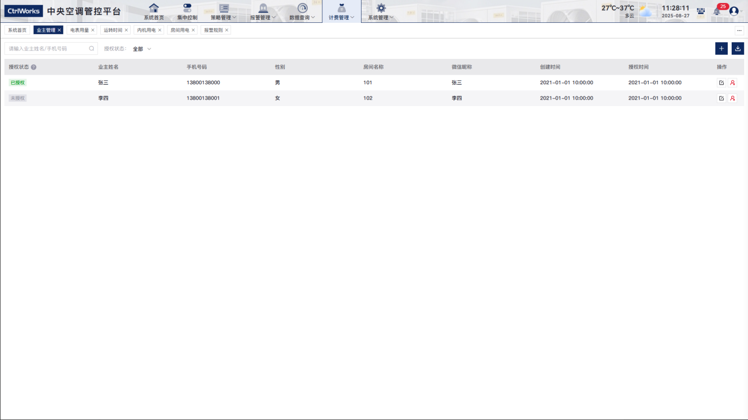Screen dimensions: 748x420
Task: Switch to the 电表用量 tab
Action: pyautogui.click(x=79, y=30)
